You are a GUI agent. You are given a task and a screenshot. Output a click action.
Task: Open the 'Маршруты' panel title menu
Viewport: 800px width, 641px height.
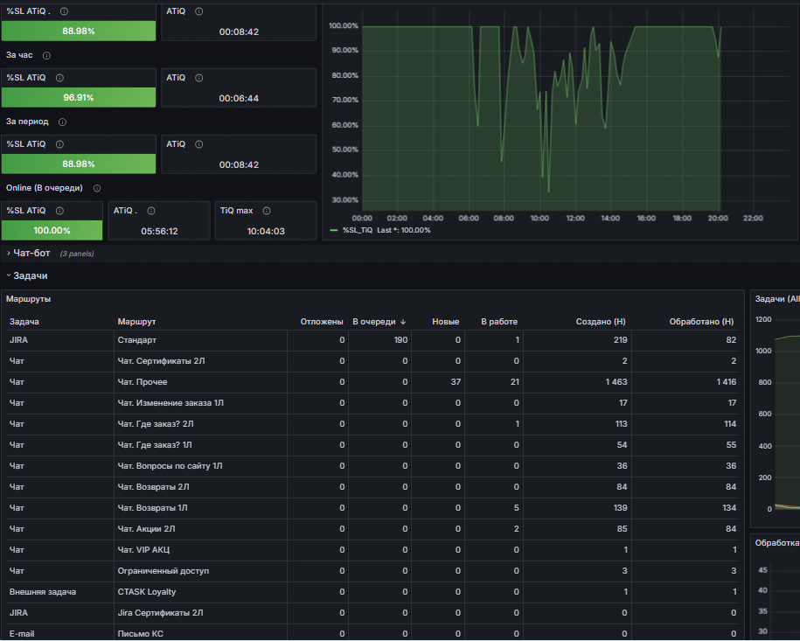(x=28, y=299)
